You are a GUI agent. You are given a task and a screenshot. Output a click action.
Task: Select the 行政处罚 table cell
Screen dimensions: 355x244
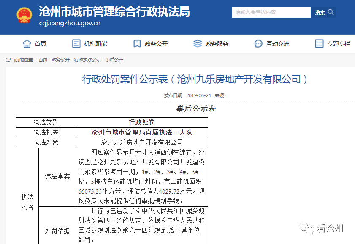pyautogui.click(x=142, y=122)
